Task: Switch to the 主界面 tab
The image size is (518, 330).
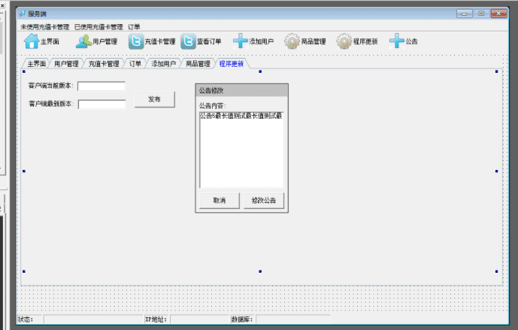Action: [x=36, y=64]
